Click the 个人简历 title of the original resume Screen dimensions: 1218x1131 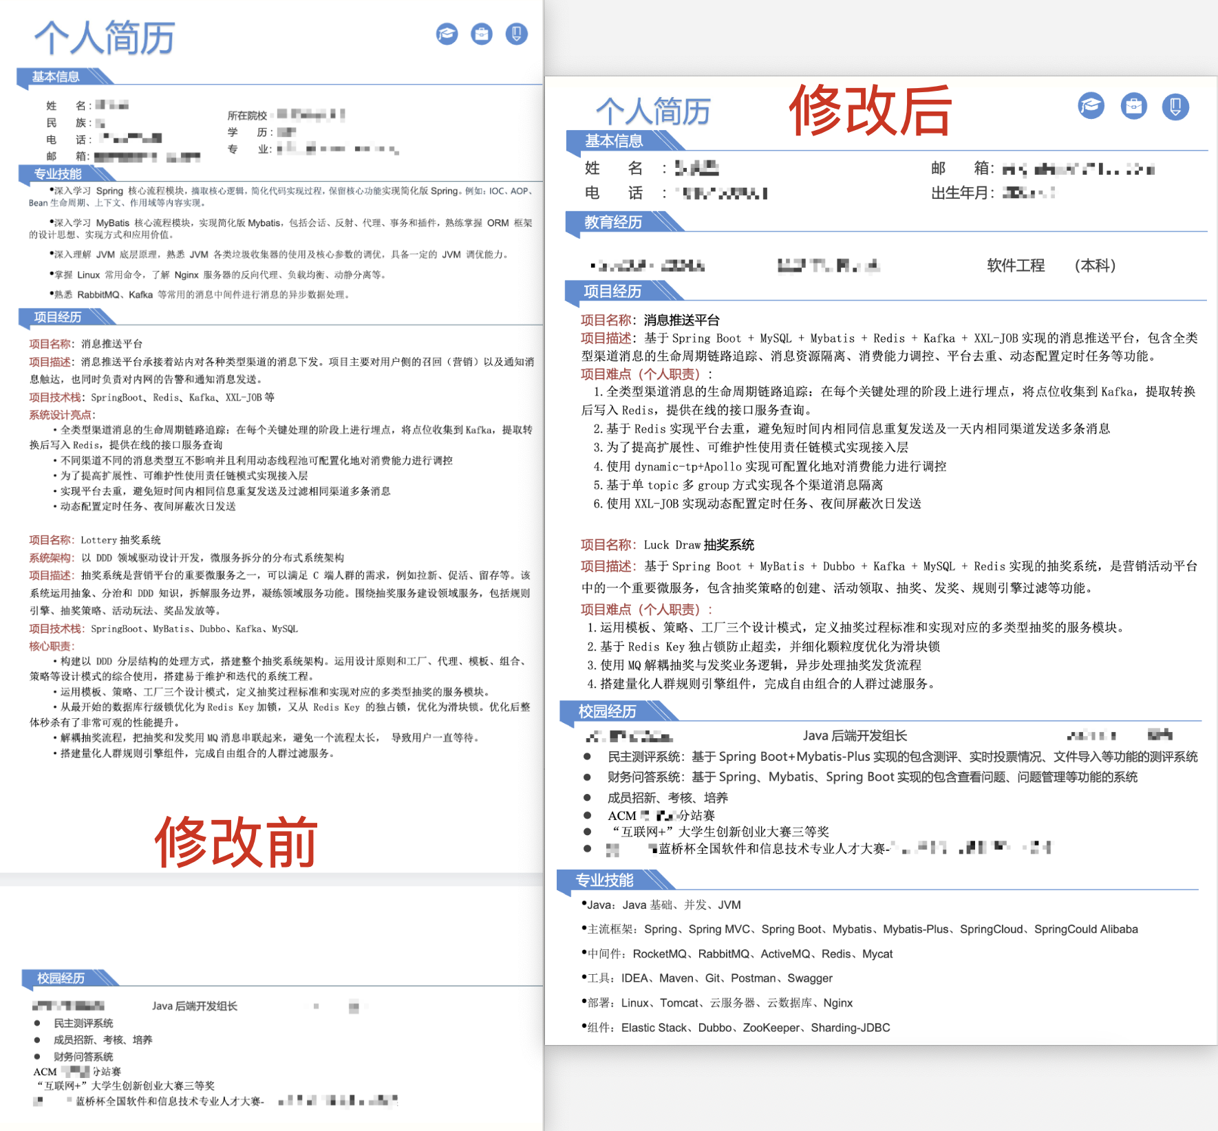click(105, 37)
